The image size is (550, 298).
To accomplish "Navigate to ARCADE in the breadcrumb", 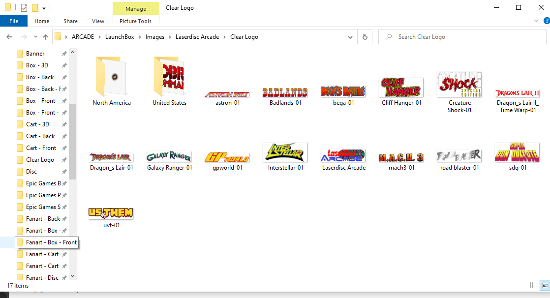I will [x=83, y=37].
